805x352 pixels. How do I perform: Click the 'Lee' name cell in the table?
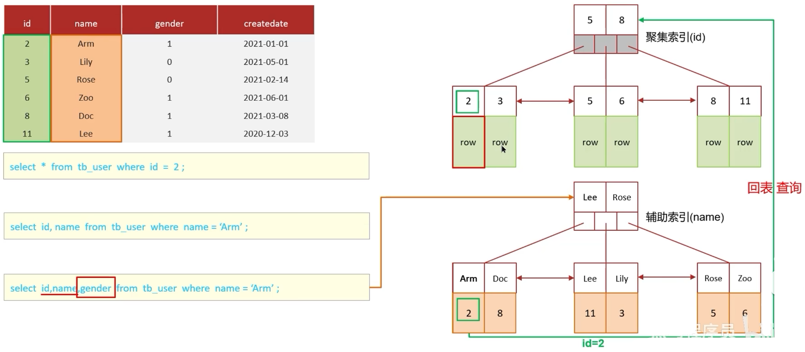(86, 133)
